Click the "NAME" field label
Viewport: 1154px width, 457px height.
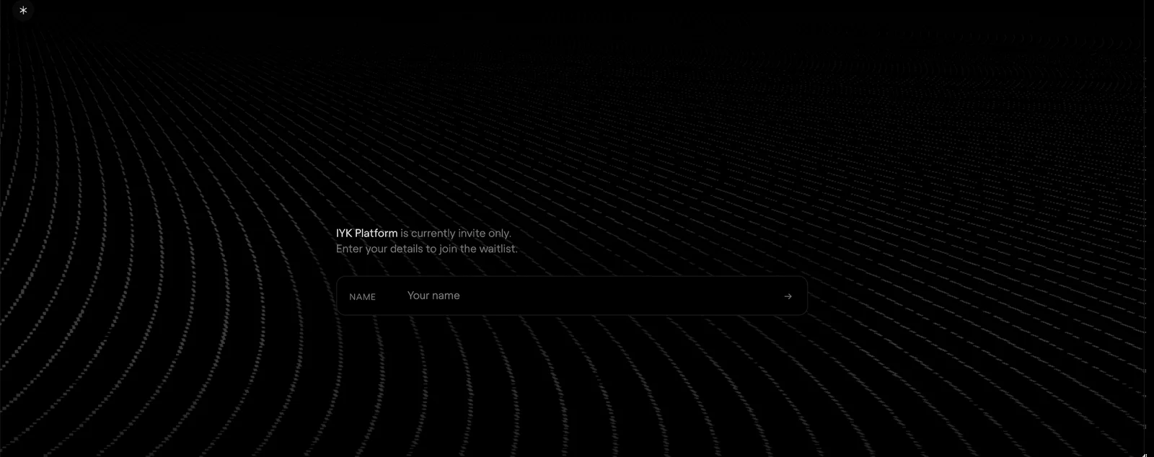pos(362,297)
